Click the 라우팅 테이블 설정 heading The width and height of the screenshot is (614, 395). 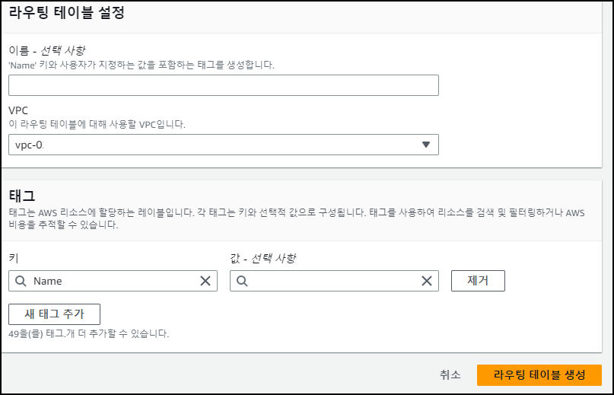click(66, 12)
